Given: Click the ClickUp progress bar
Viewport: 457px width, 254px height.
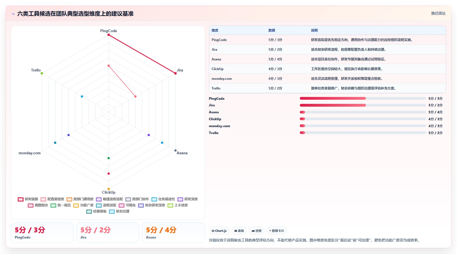Looking at the screenshot, I should (x=363, y=119).
